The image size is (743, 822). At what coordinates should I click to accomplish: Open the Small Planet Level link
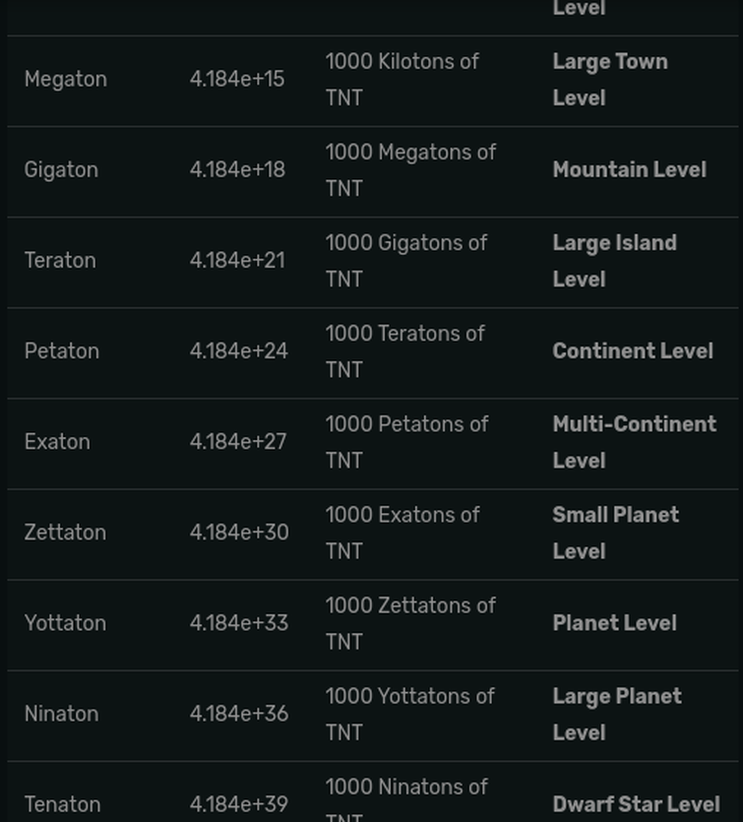click(615, 516)
